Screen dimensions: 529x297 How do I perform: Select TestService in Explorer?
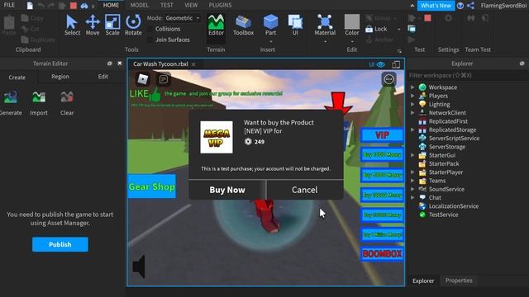coord(443,214)
